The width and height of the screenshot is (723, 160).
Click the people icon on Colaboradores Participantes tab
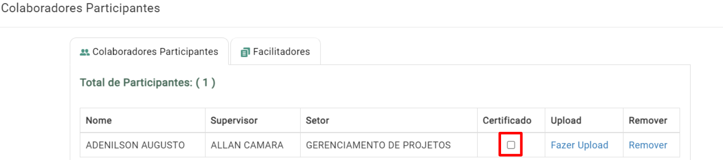pyautogui.click(x=85, y=52)
